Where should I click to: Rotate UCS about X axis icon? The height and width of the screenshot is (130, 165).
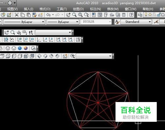58,39
